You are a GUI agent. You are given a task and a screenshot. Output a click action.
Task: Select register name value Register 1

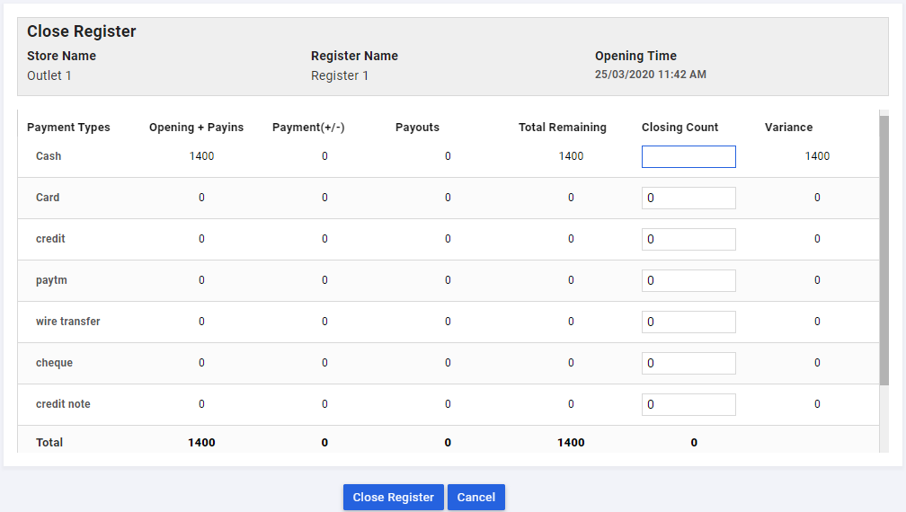(340, 75)
